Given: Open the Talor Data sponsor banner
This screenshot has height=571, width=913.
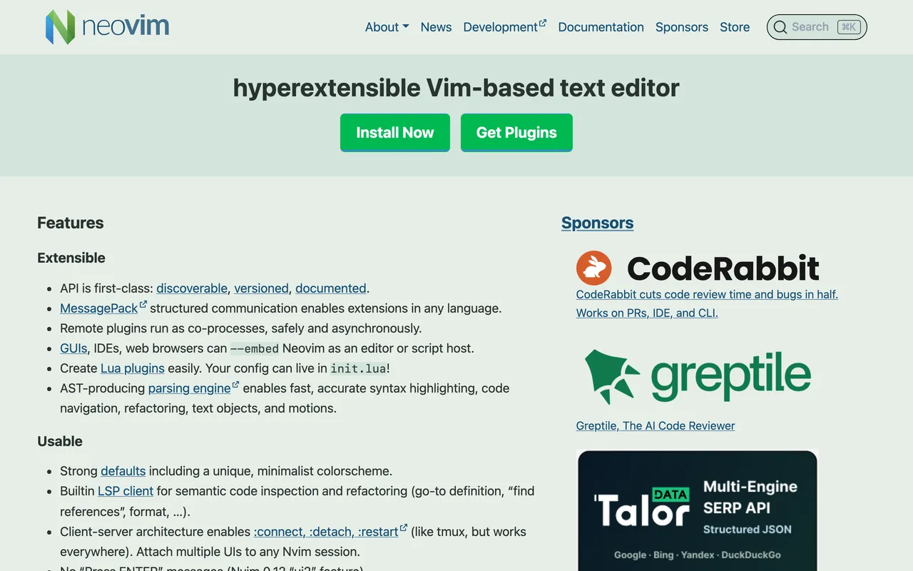Looking at the screenshot, I should 697,510.
